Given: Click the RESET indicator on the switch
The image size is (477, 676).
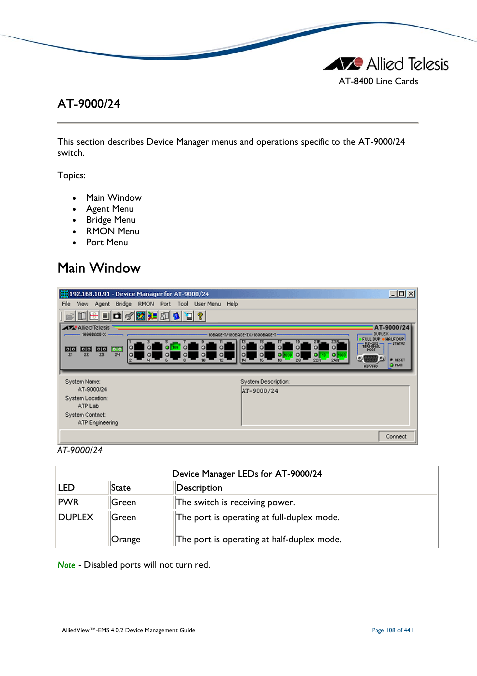Looking at the screenshot, I should (391, 360).
